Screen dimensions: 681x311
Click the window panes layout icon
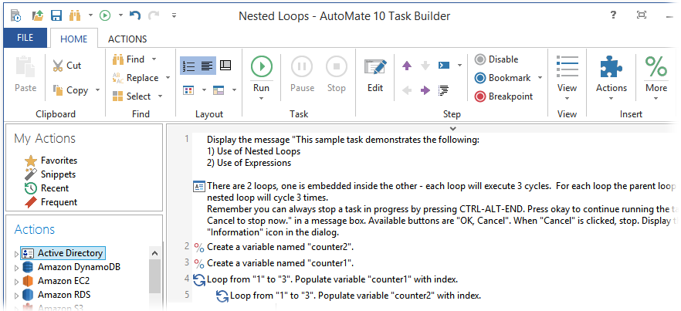click(x=219, y=90)
